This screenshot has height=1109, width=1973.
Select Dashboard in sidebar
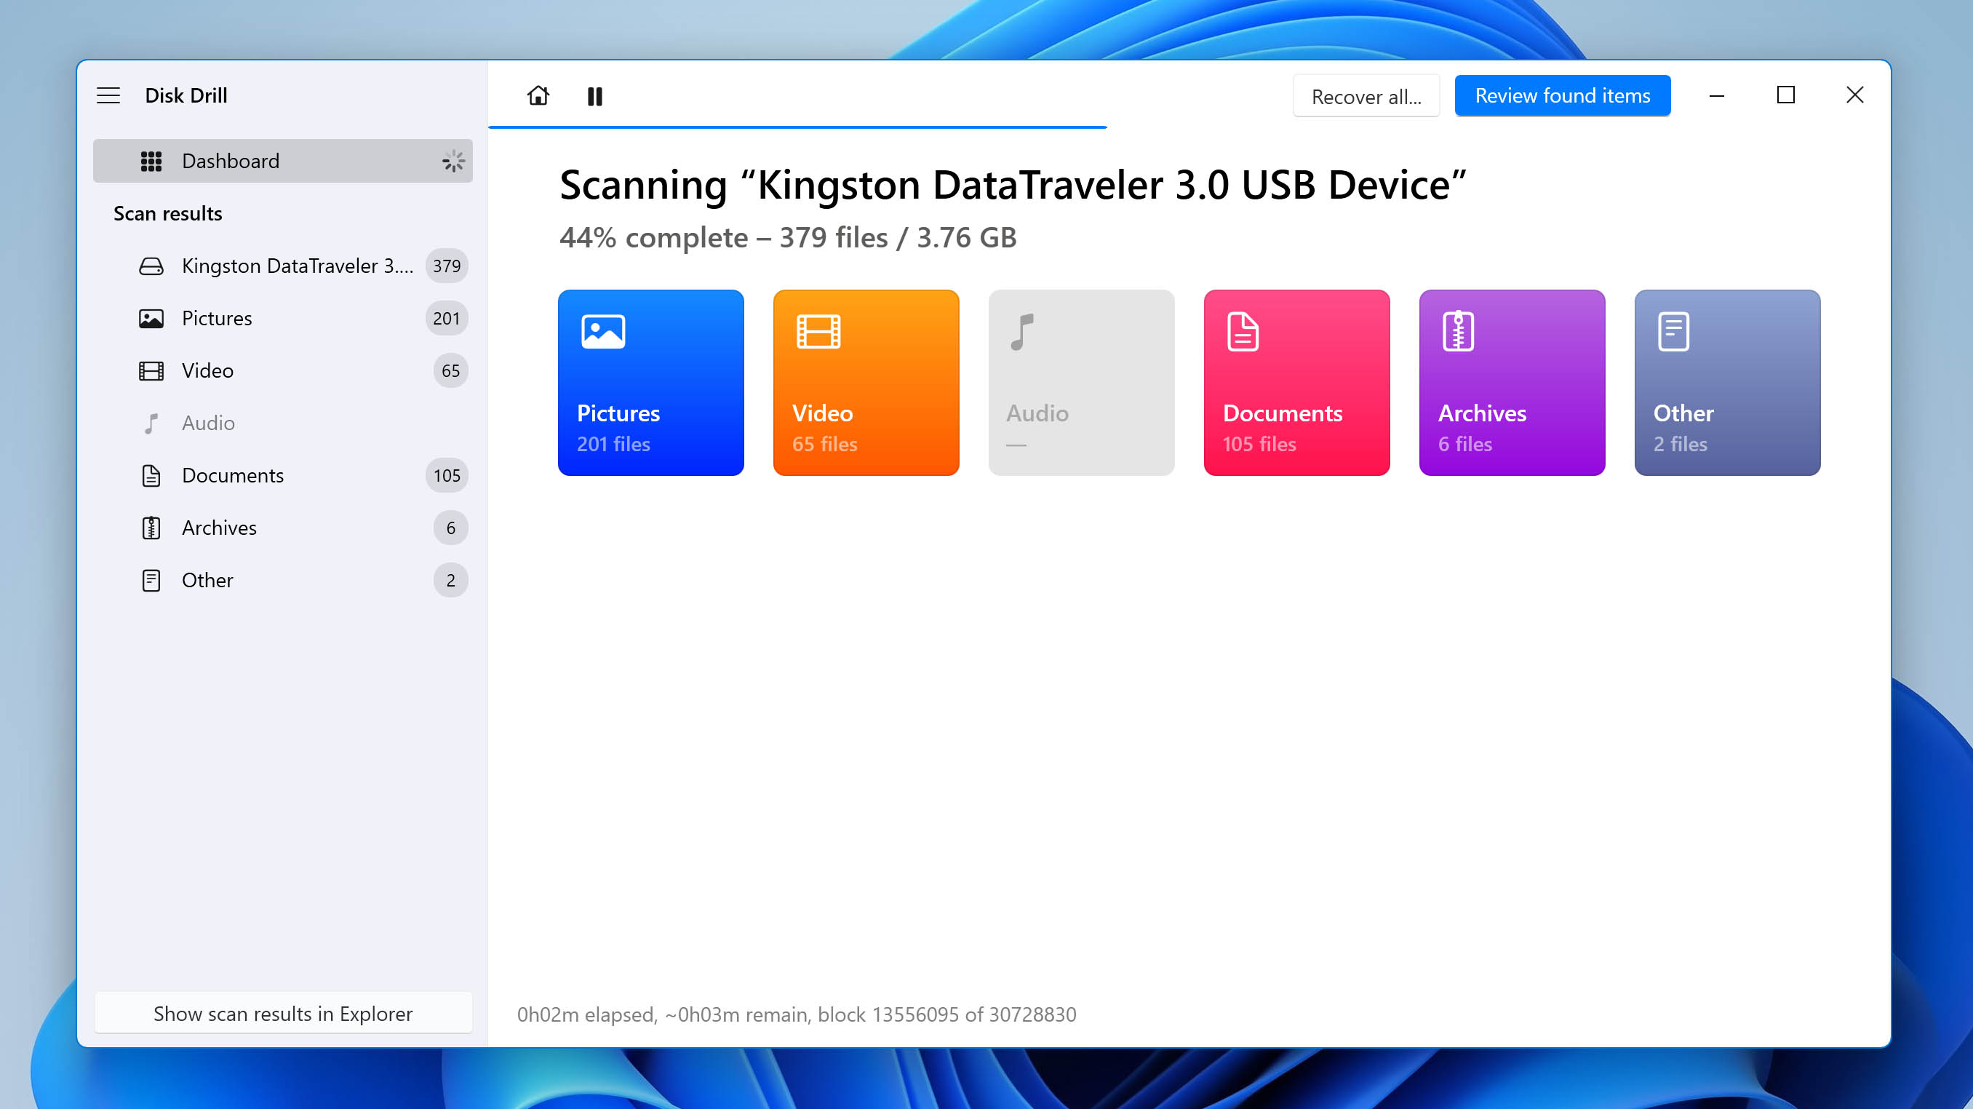pos(282,161)
